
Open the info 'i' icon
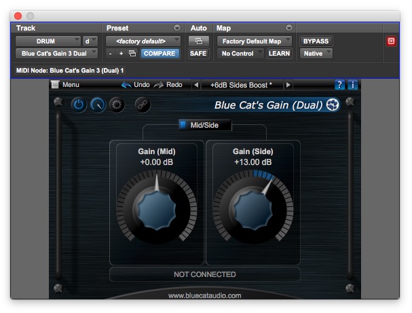[352, 85]
